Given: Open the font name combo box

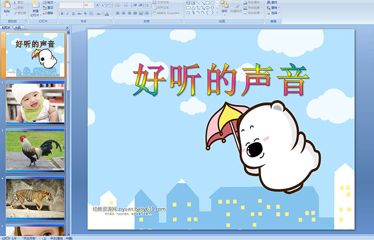Looking at the screenshot, I should pos(71,5).
